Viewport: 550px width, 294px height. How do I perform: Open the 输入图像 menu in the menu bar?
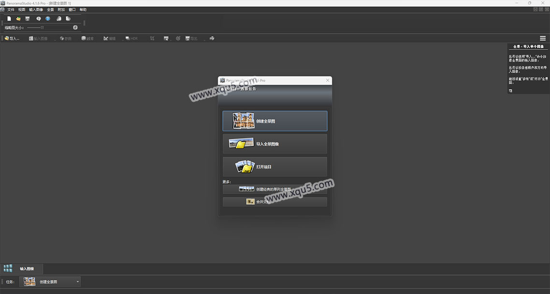tap(36, 10)
